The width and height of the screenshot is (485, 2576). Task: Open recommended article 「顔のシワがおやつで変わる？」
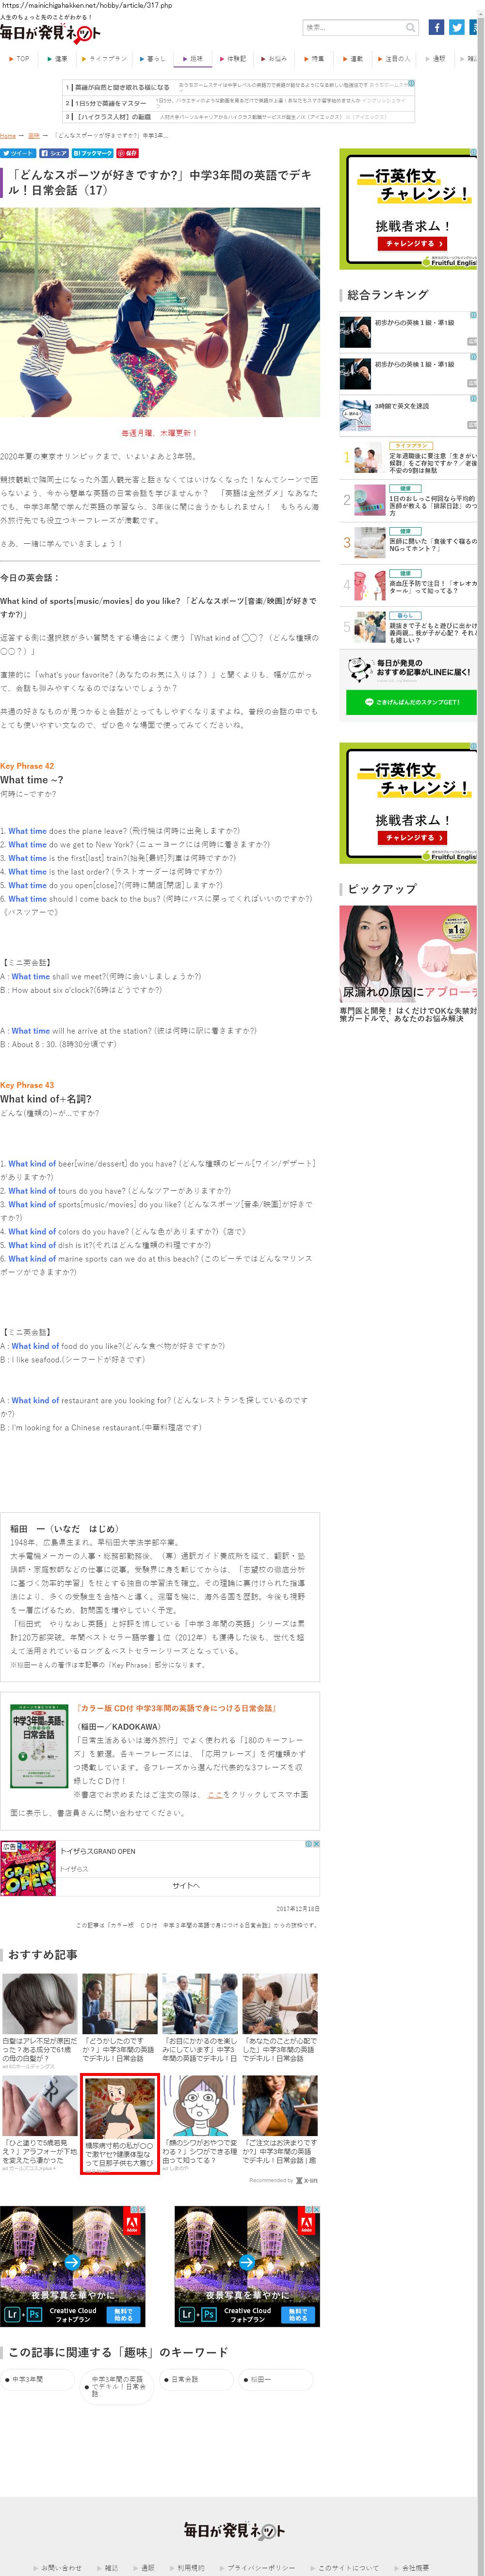click(200, 2124)
